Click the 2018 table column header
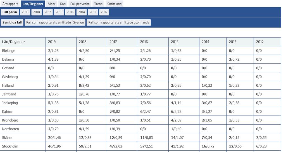The height and width of the screenshot is (152, 286). pyautogui.click(x=92, y=42)
